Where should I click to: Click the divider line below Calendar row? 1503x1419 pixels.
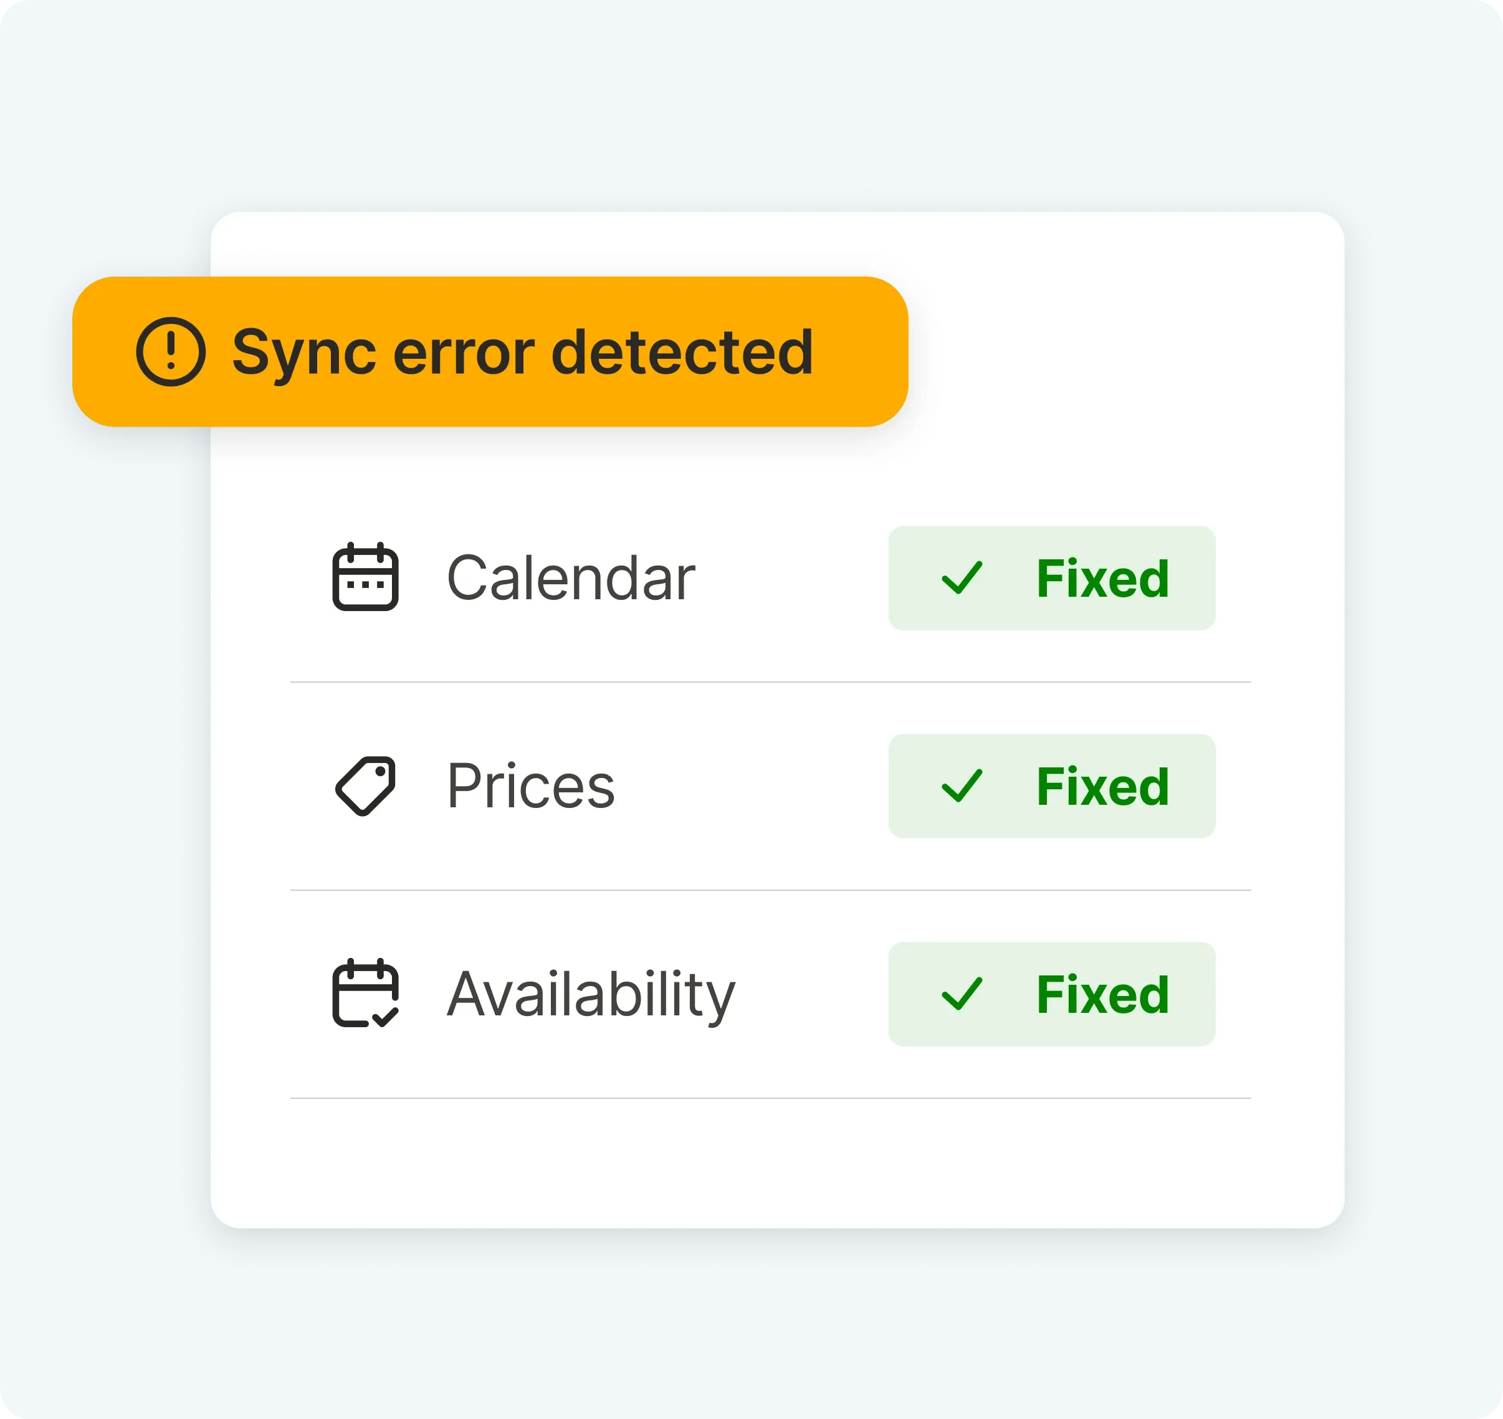click(770, 682)
